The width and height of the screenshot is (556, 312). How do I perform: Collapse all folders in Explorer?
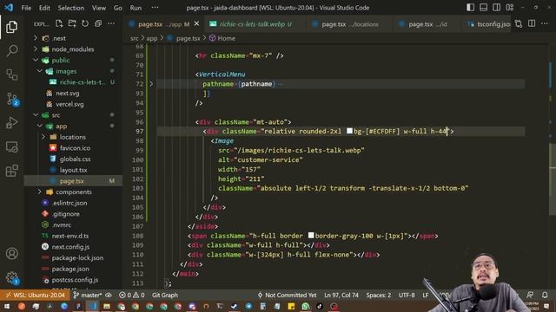click(98, 23)
